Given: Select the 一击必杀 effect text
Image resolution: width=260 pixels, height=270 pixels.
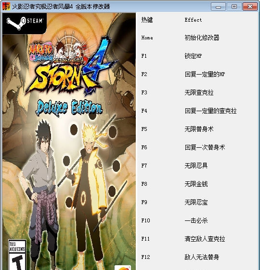Looking at the screenshot, I should click(x=196, y=220).
